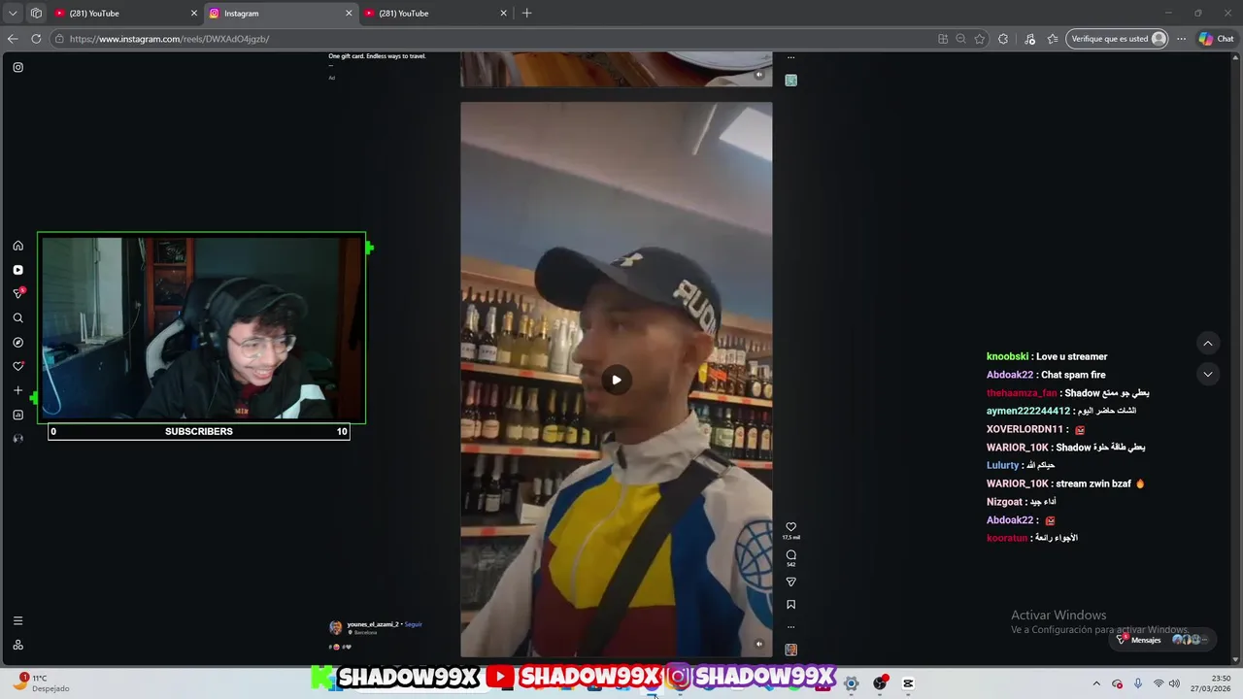
Task: Open Instagram Home from the sidebar
Action: (17, 246)
